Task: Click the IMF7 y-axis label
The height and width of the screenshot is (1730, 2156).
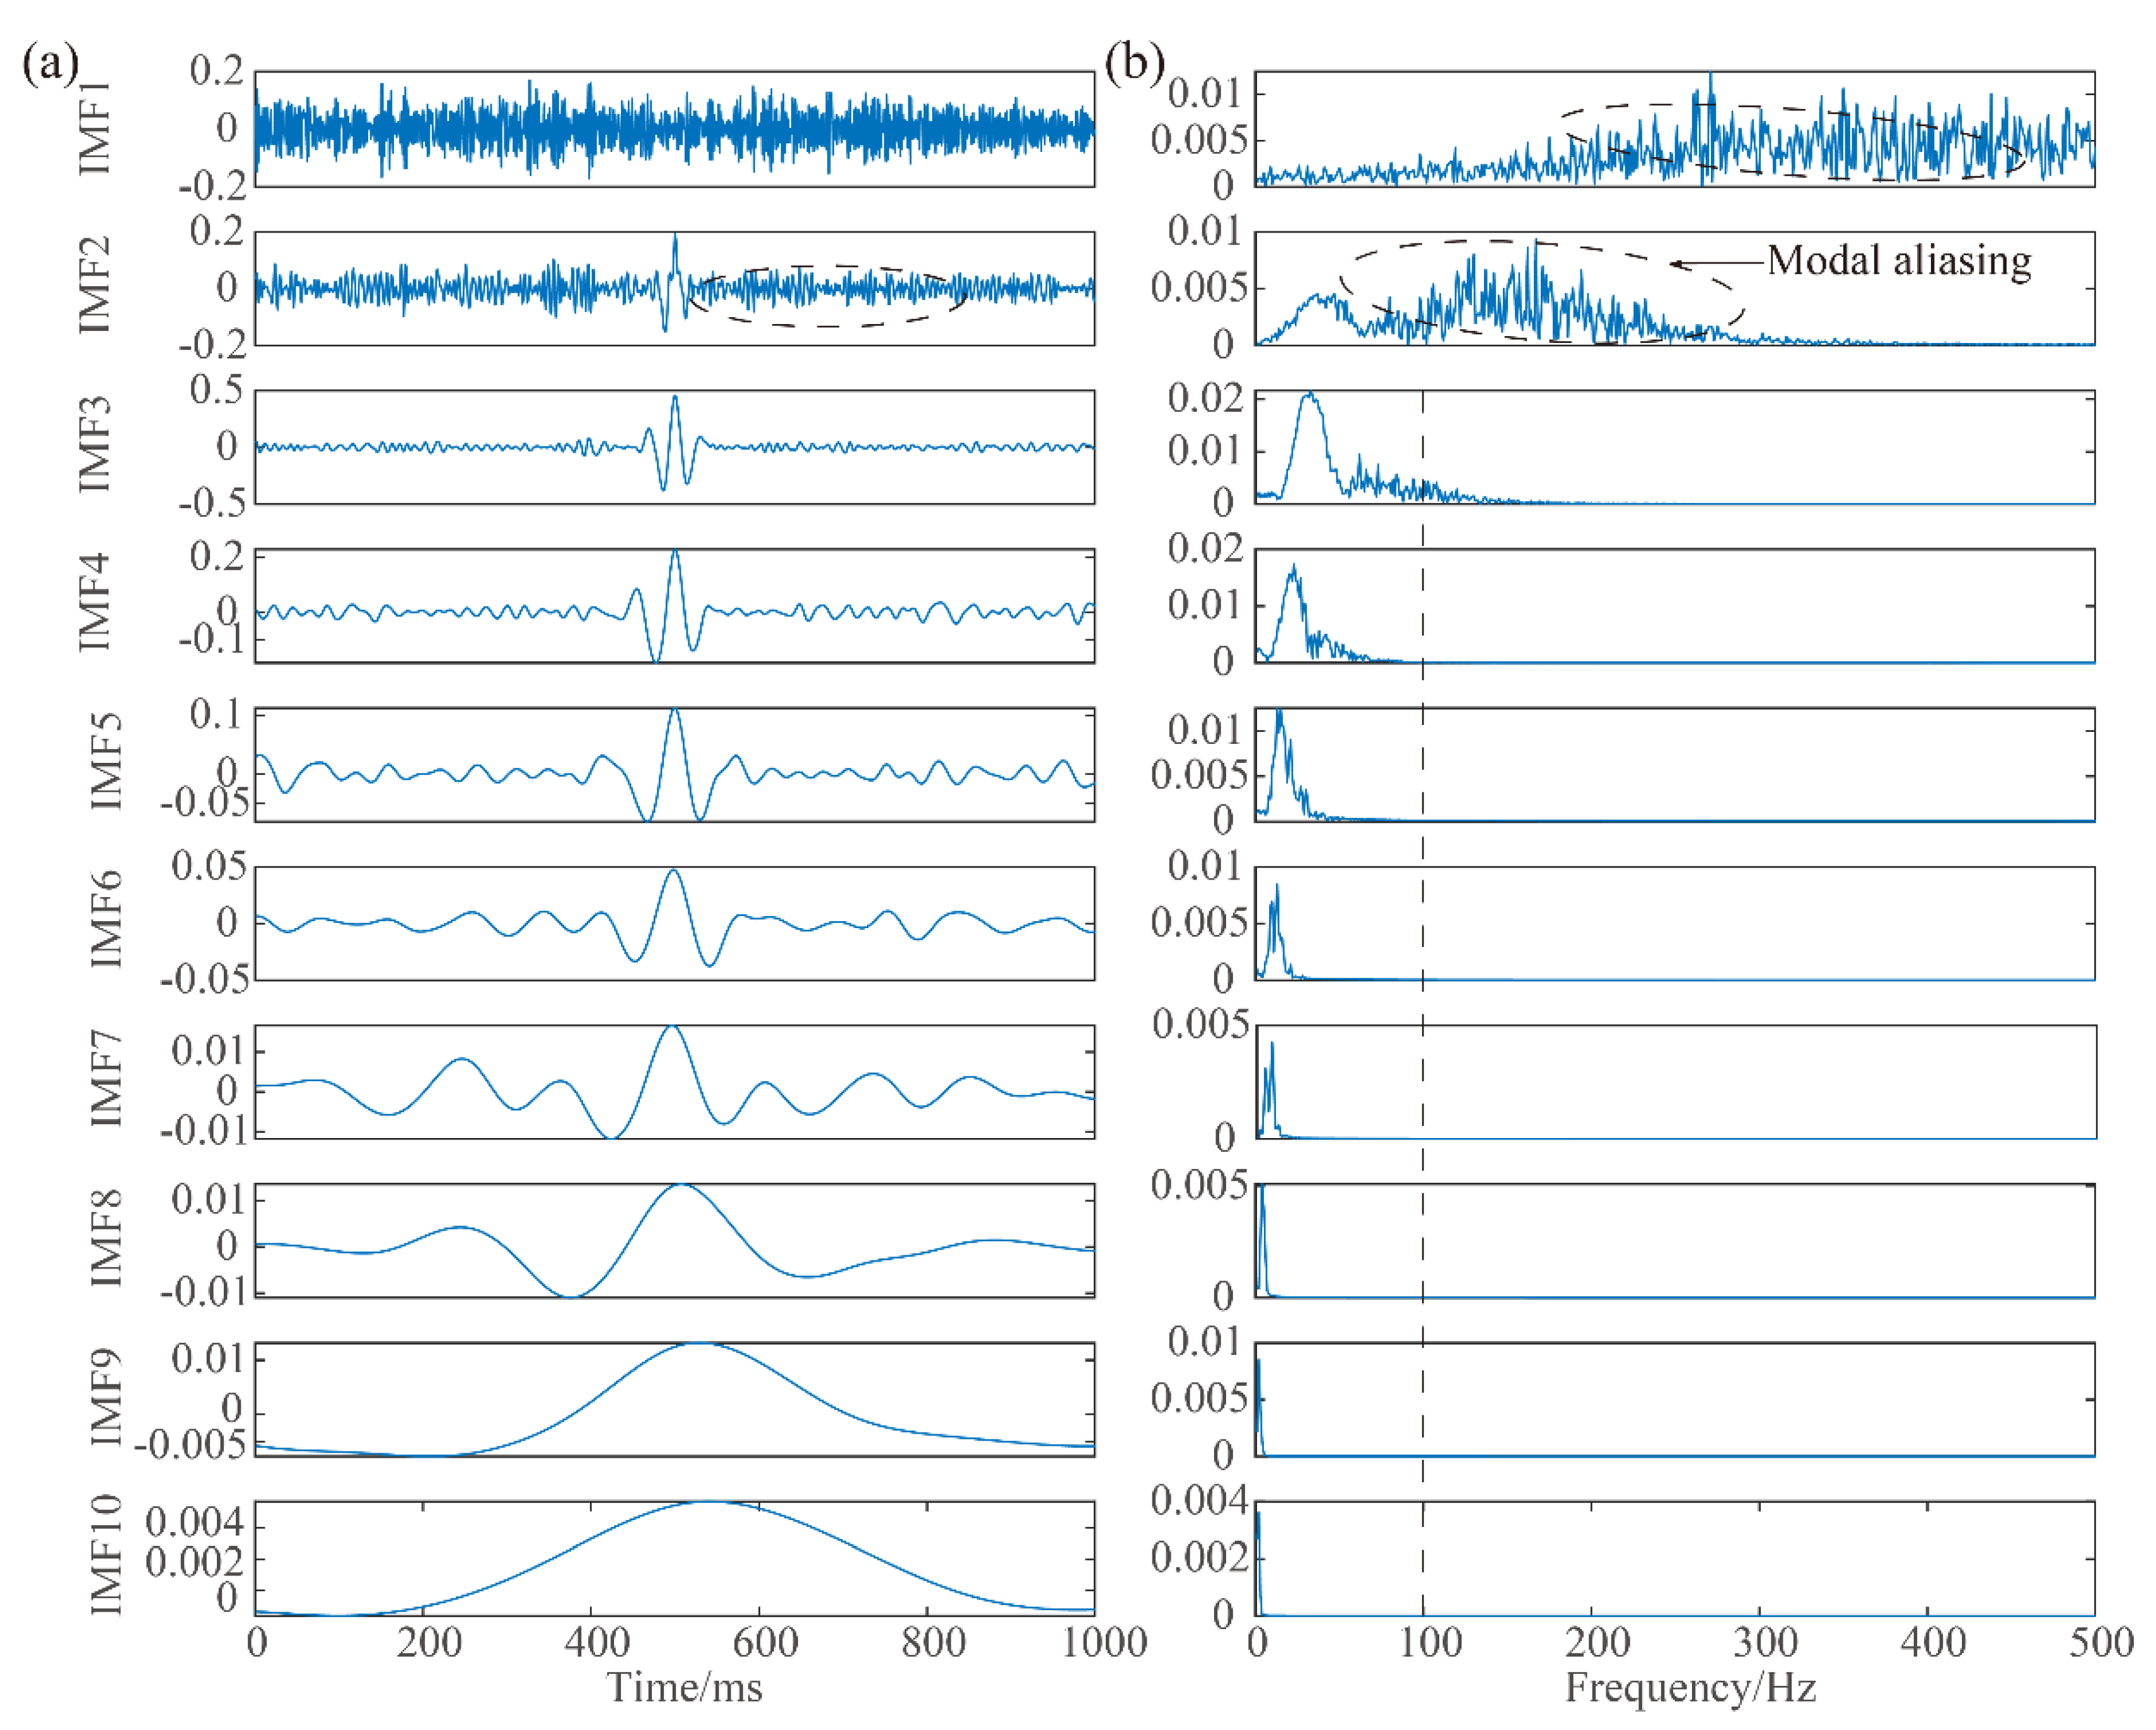Action: point(107,1080)
